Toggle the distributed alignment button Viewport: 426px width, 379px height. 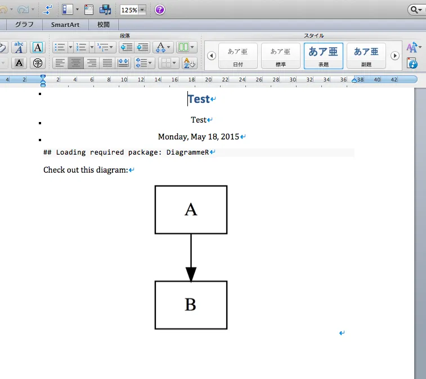pyautogui.click(x=123, y=63)
